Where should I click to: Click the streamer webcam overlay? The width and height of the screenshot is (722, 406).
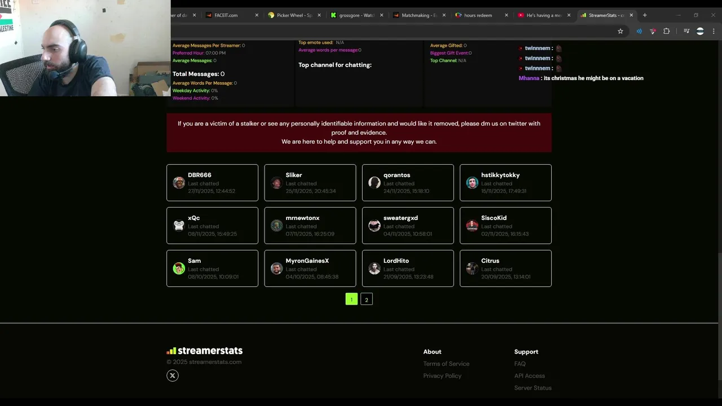[85, 48]
